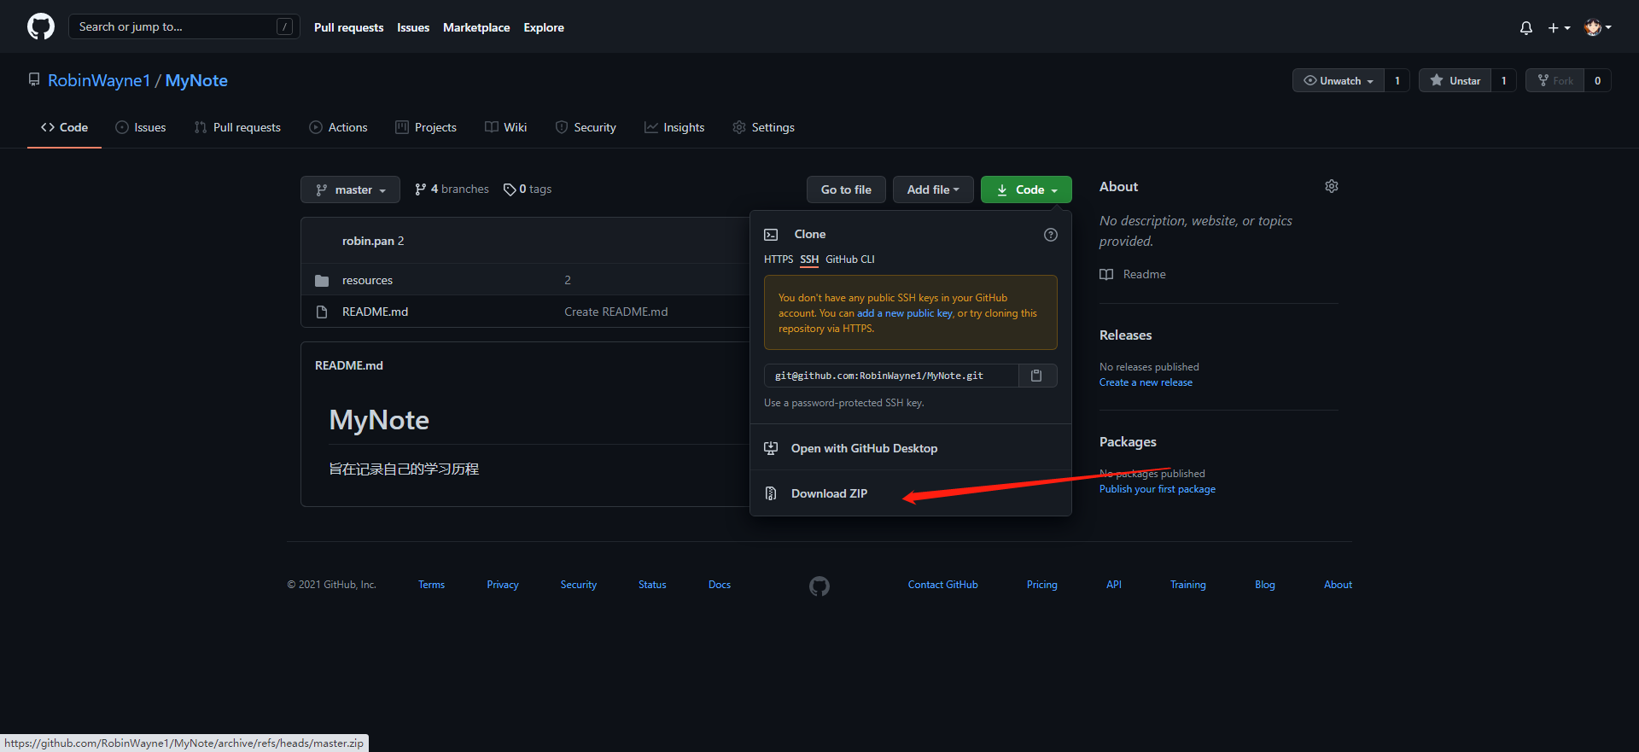Click Create a new release link
Screen dimensions: 1639x752
tap(1146, 382)
